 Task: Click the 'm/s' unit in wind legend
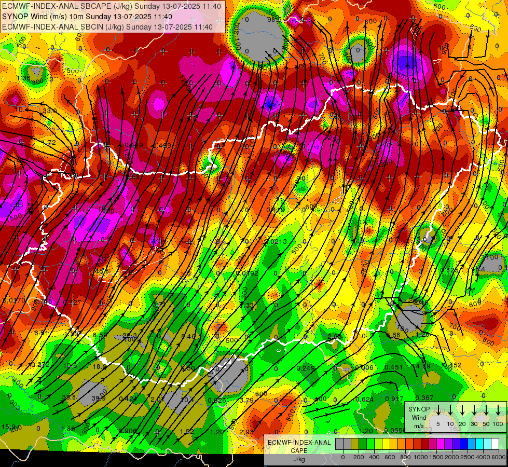point(419,426)
